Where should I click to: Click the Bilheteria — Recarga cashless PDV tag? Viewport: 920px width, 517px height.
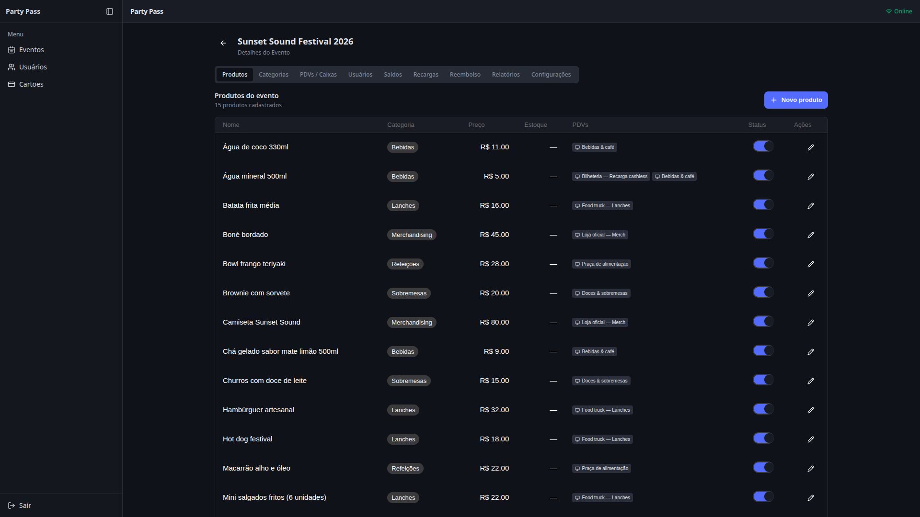[611, 177]
